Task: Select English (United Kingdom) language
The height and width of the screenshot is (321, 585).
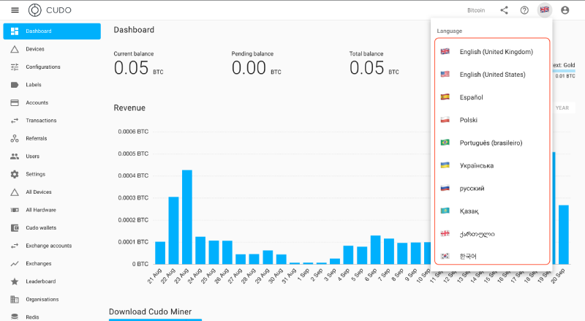Action: click(x=491, y=52)
